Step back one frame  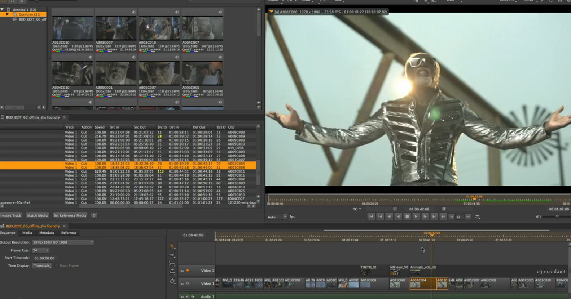click(x=389, y=217)
